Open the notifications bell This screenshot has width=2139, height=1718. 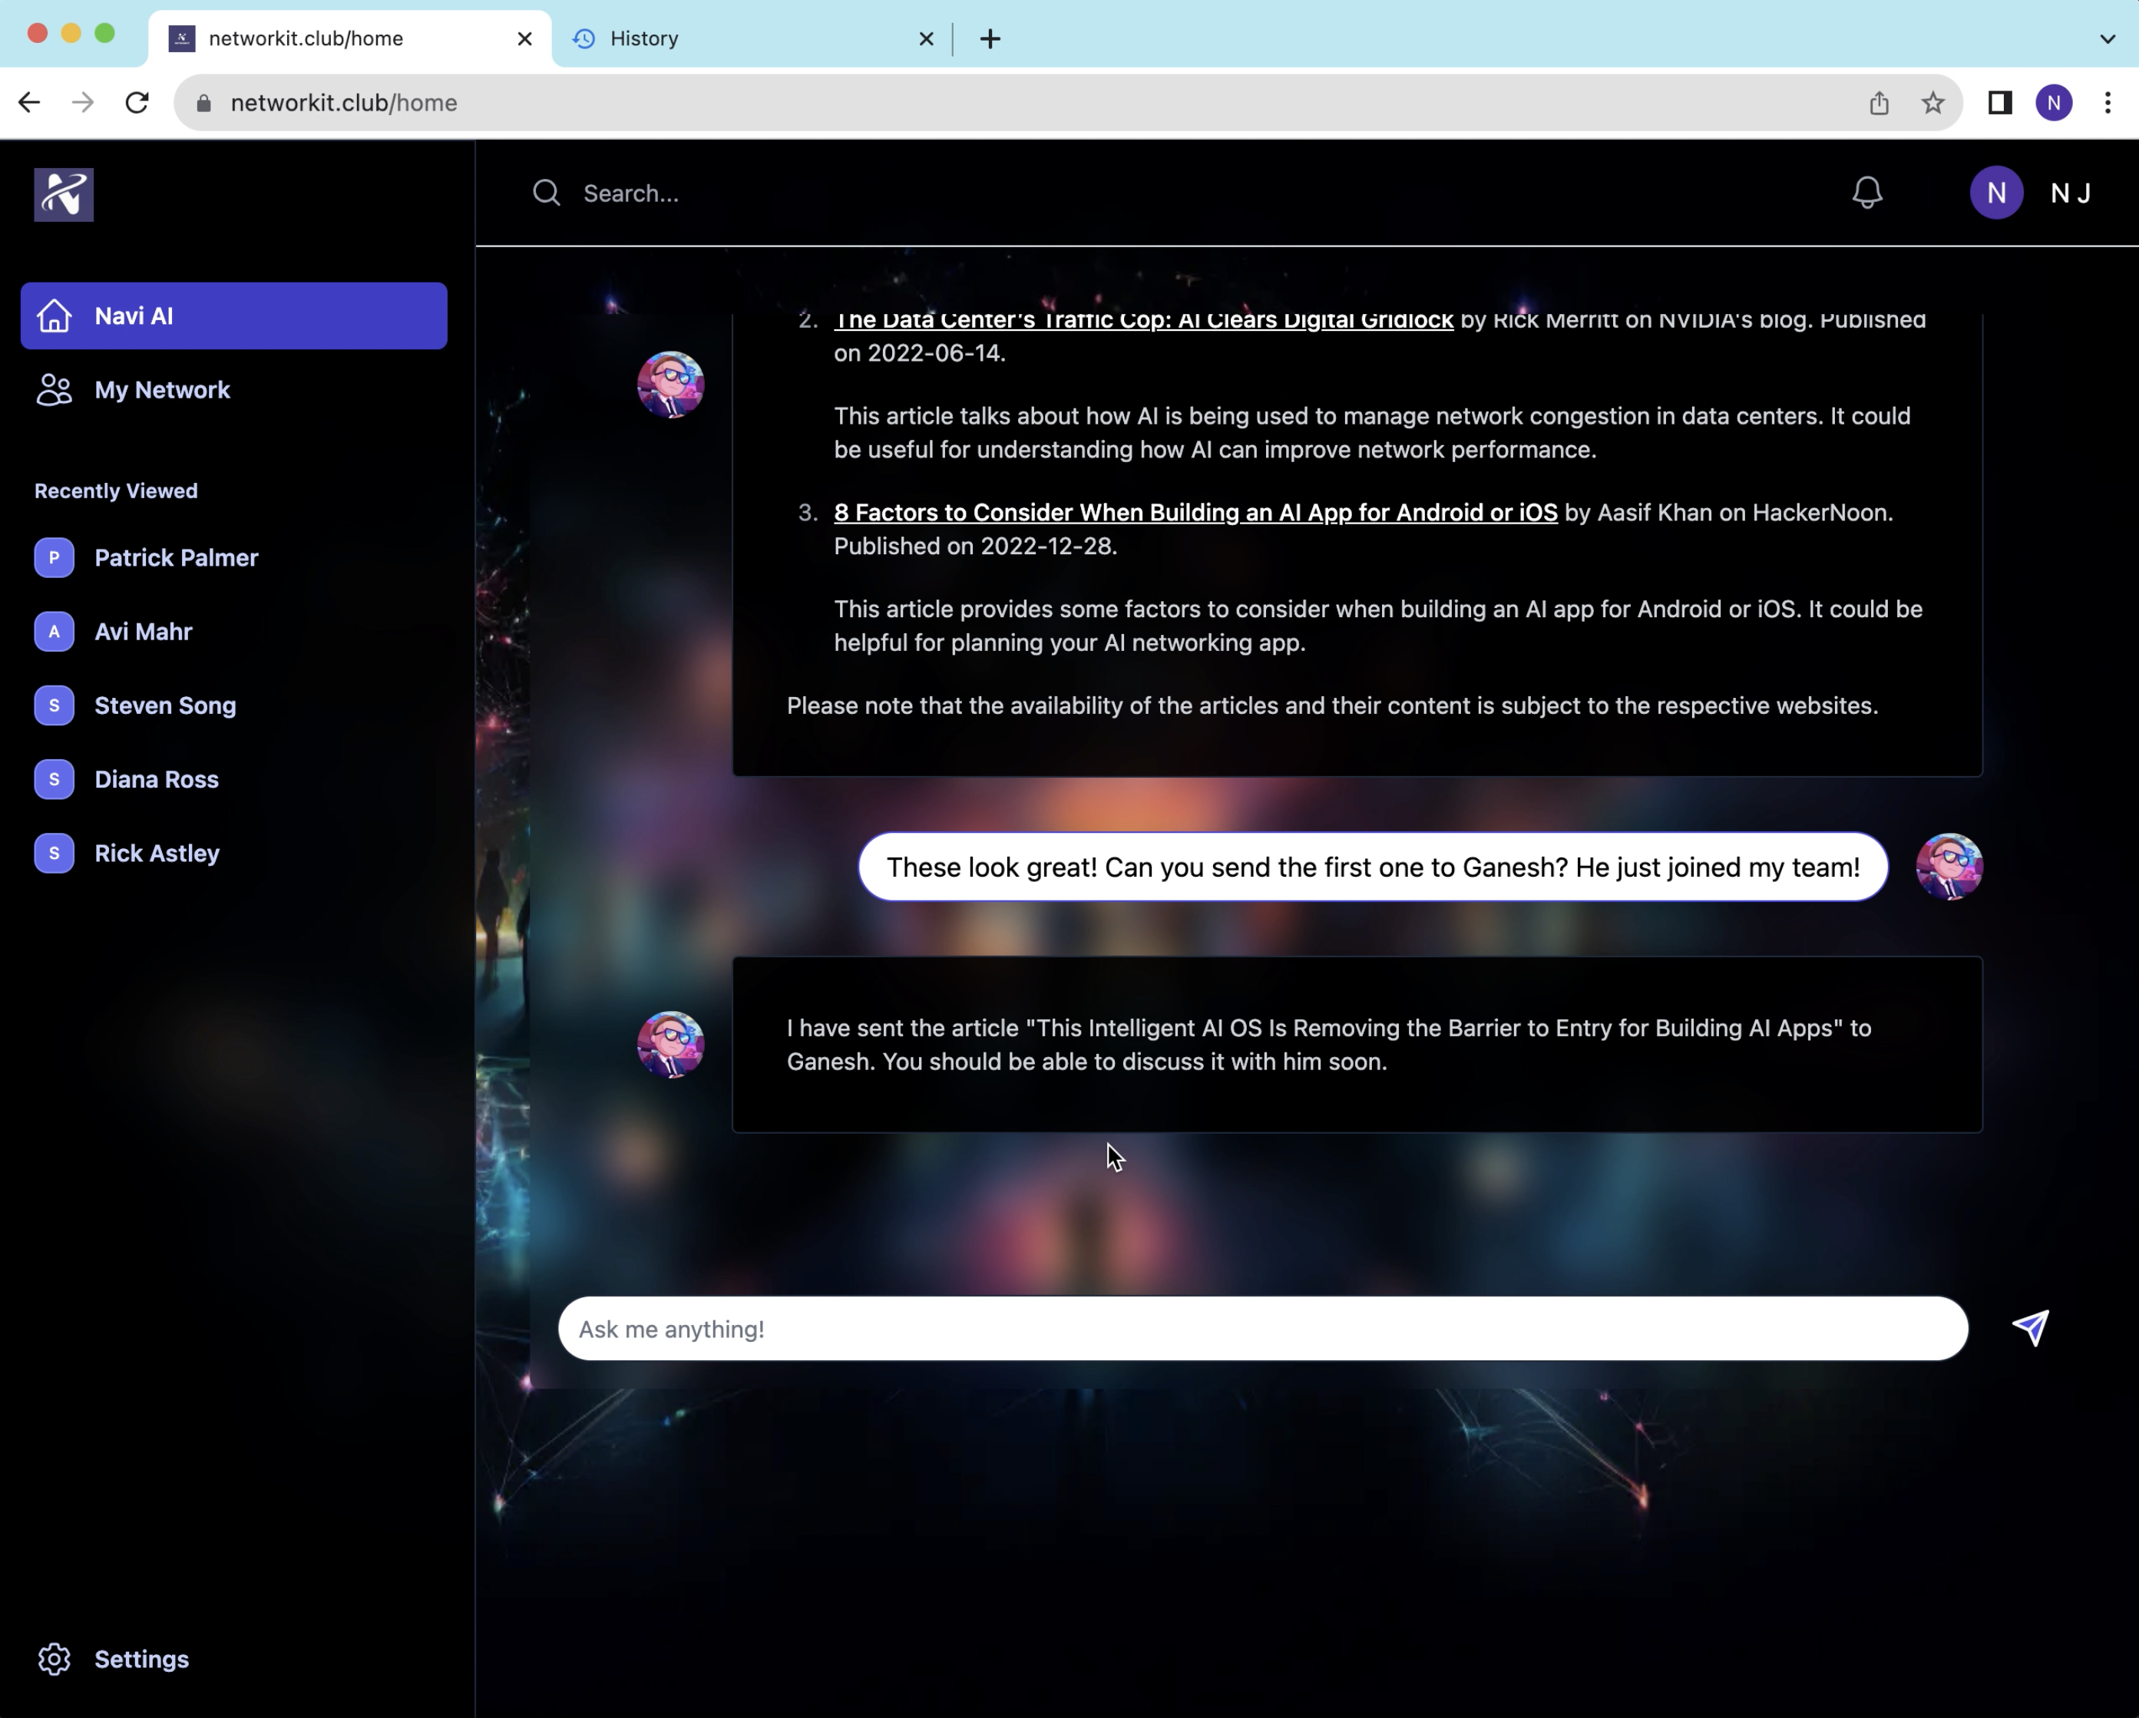(x=1866, y=193)
